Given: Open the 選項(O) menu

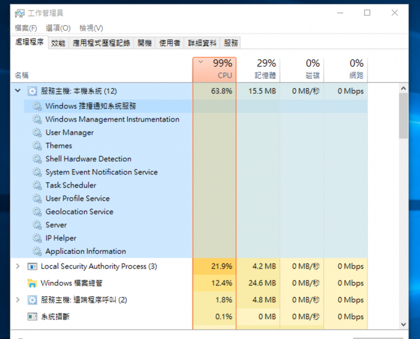Looking at the screenshot, I should click(58, 28).
